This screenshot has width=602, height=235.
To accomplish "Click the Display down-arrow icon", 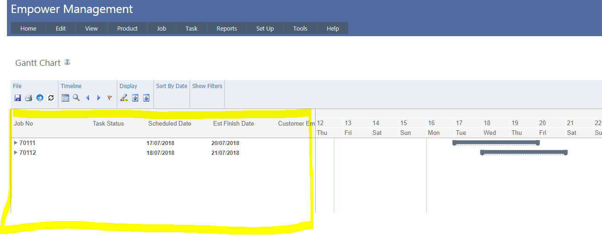I will 146,98.
